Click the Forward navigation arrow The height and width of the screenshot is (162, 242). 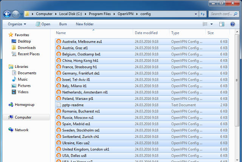pyautogui.click(x=16, y=14)
